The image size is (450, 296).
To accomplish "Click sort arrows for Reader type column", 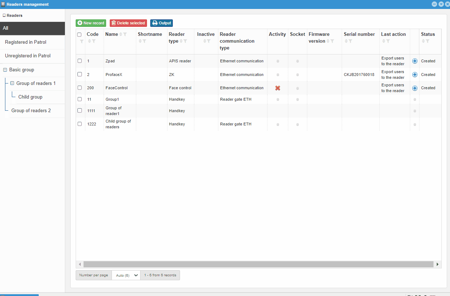I will coord(181,41).
